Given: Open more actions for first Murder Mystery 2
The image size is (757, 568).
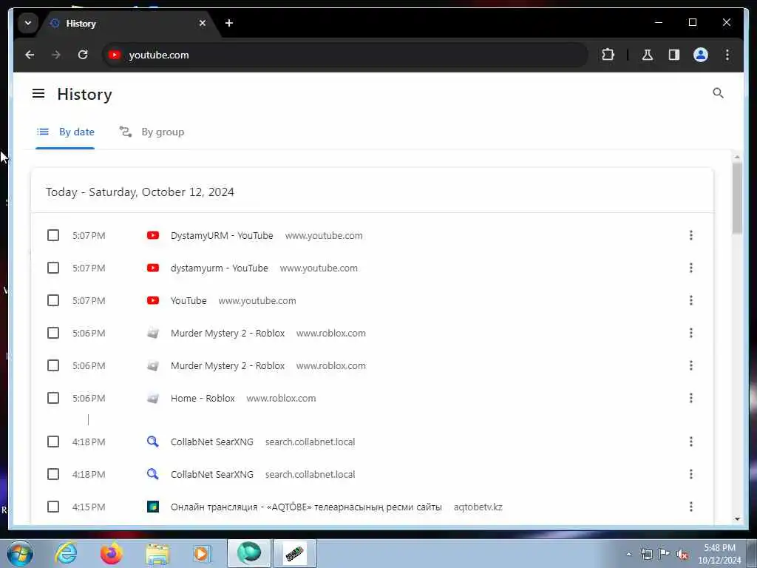Looking at the screenshot, I should [691, 333].
